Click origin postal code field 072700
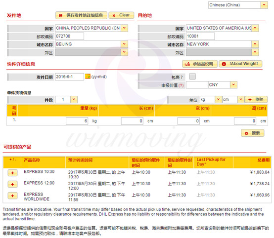 69,37
